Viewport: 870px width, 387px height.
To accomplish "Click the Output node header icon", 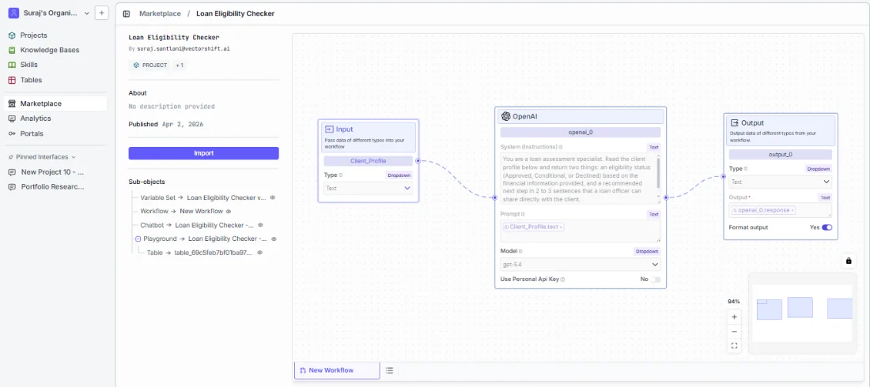I will pos(736,123).
